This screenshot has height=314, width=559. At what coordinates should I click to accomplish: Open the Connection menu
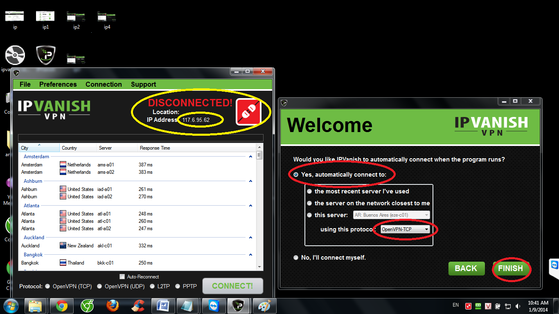104,84
